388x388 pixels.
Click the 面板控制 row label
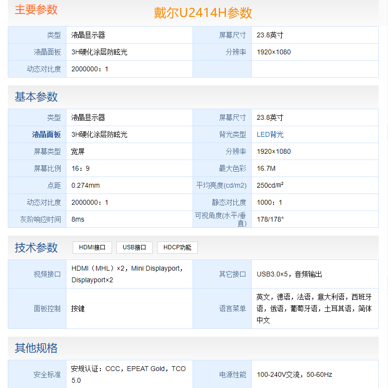tap(47, 308)
